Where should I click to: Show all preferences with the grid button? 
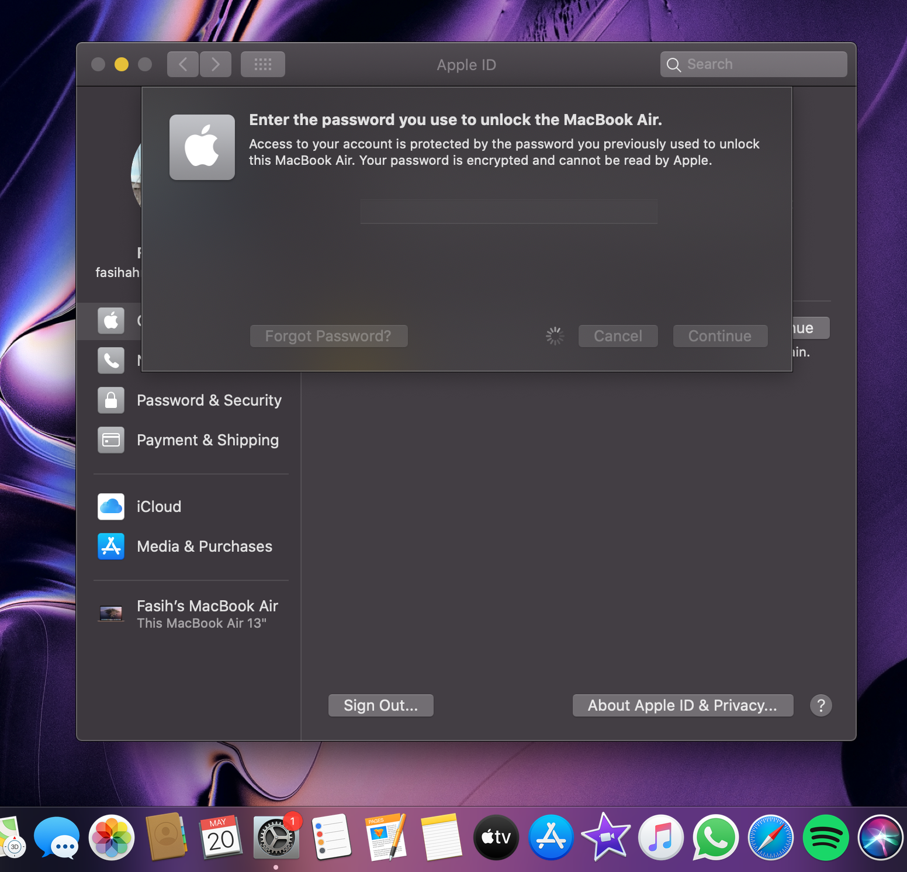[x=263, y=64]
